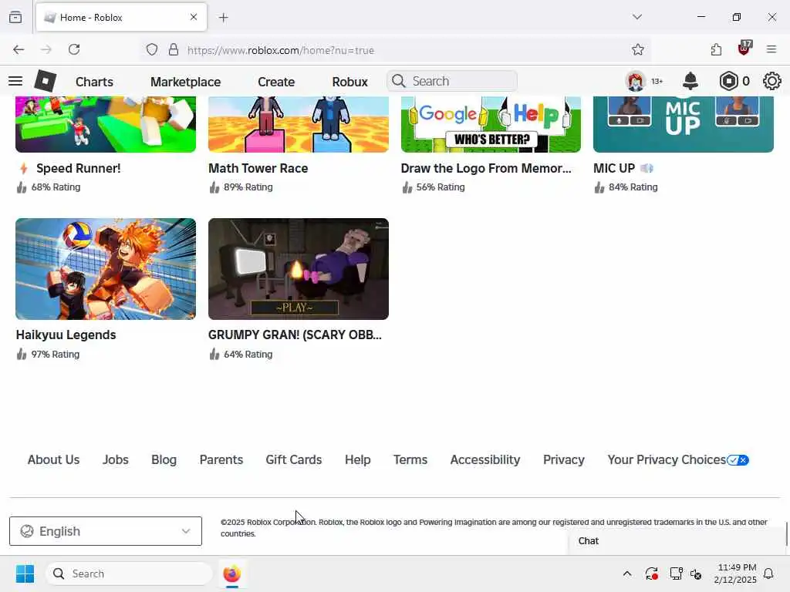Click the 97% Rating text
Viewport: 790px width, 592px height.
56,355
